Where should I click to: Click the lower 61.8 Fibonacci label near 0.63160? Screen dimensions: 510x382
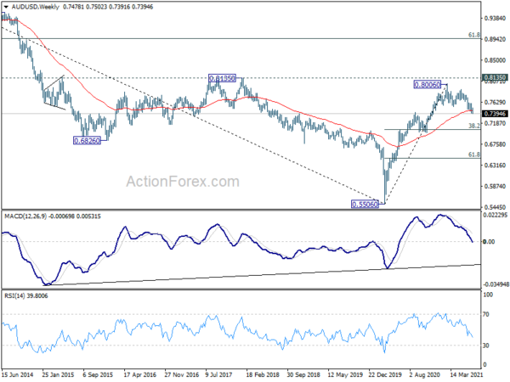tap(474, 155)
